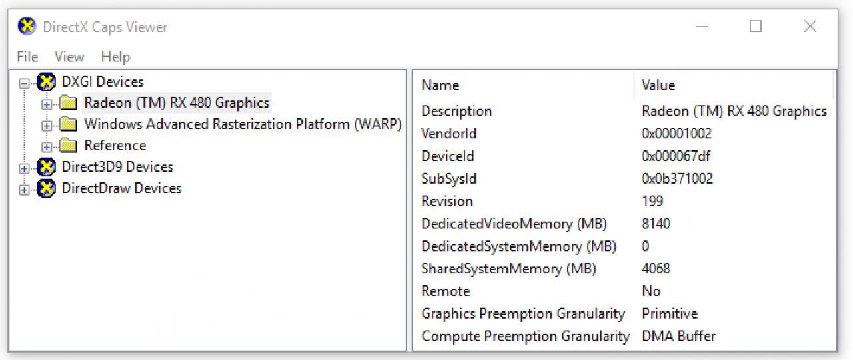Click the DeviceId row name
This screenshot has height=360, width=853.
click(x=448, y=156)
